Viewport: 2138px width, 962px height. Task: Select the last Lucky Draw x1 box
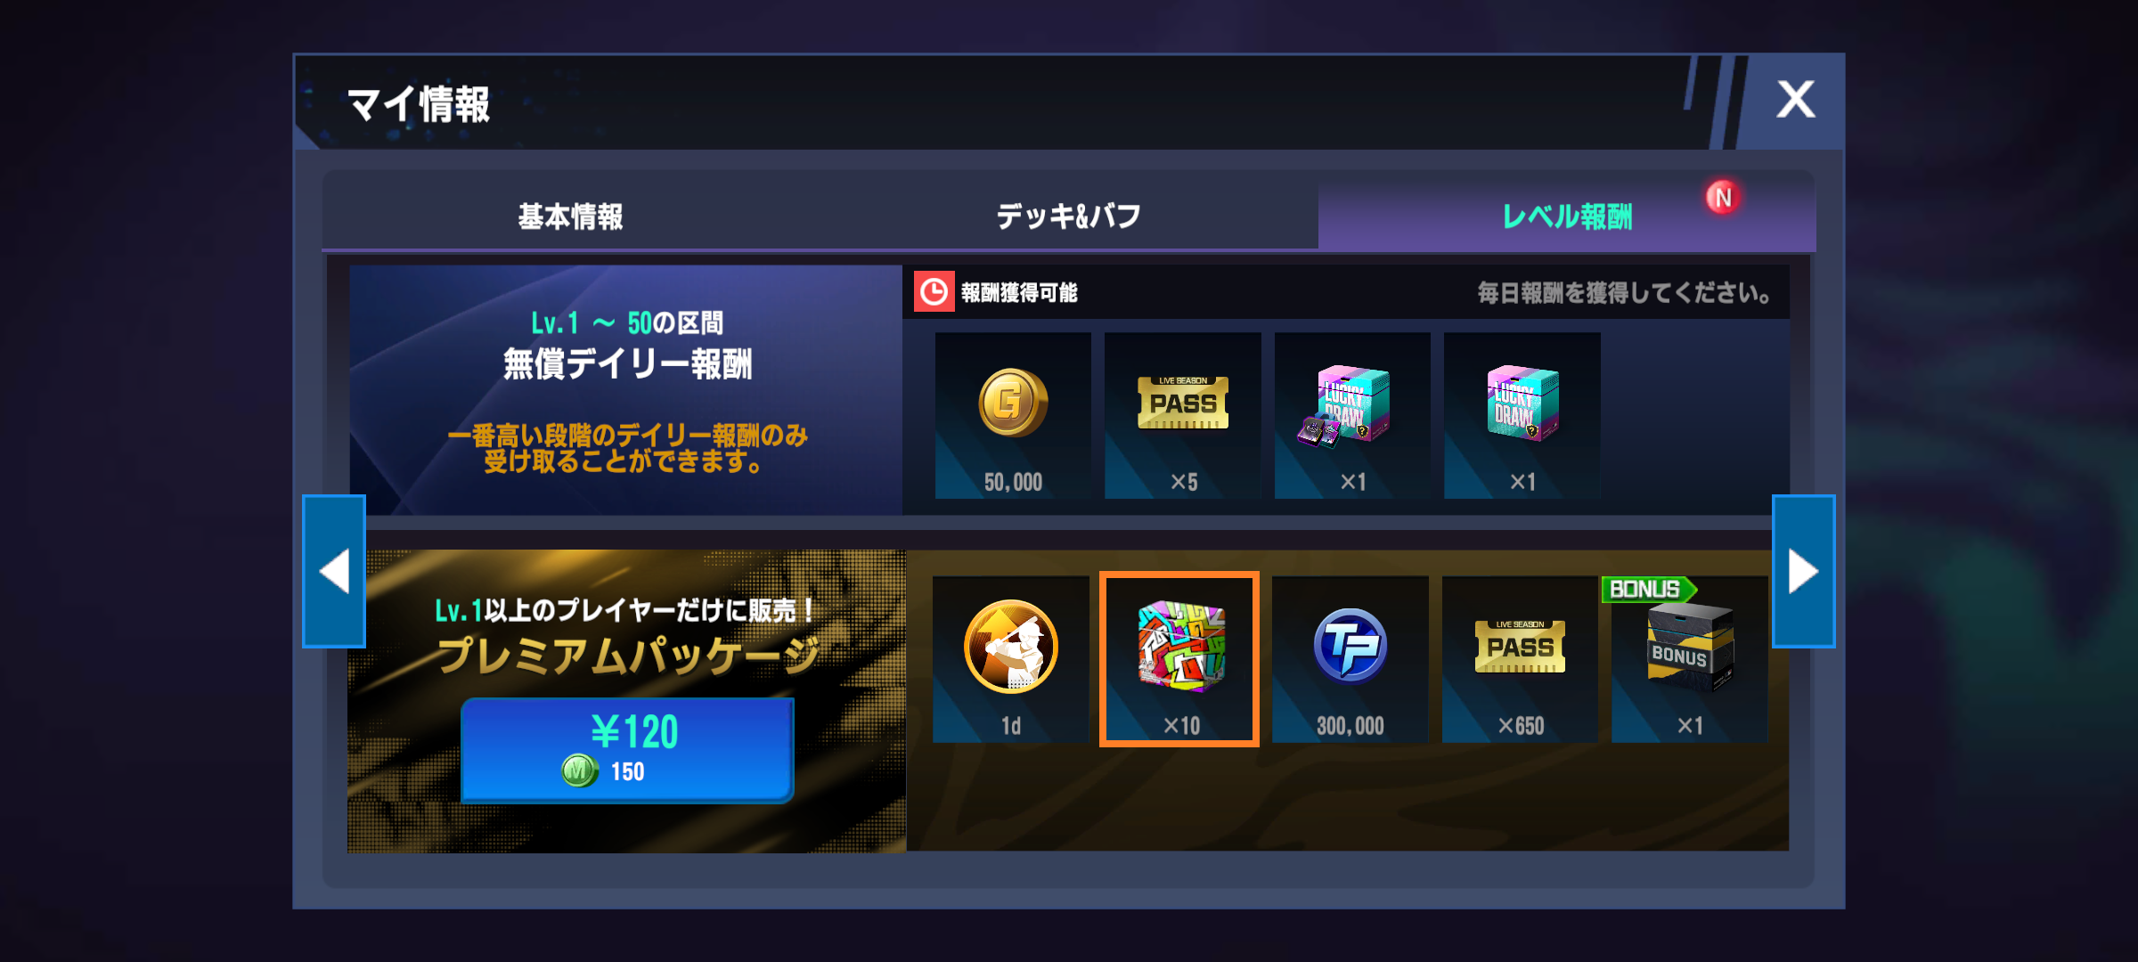[1522, 415]
